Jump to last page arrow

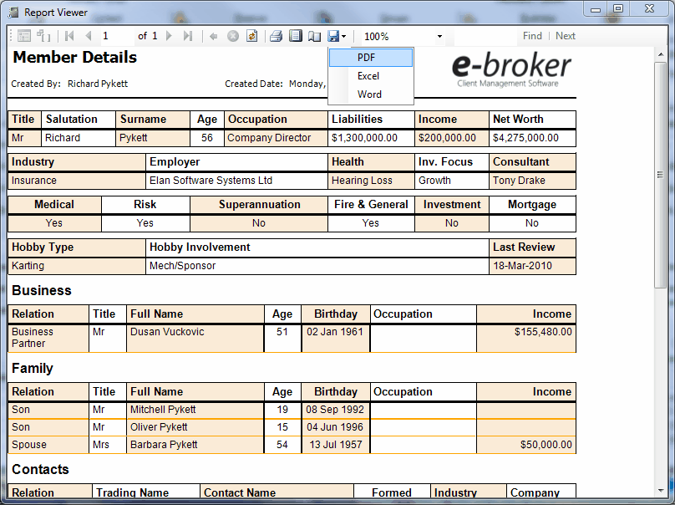pyautogui.click(x=188, y=36)
